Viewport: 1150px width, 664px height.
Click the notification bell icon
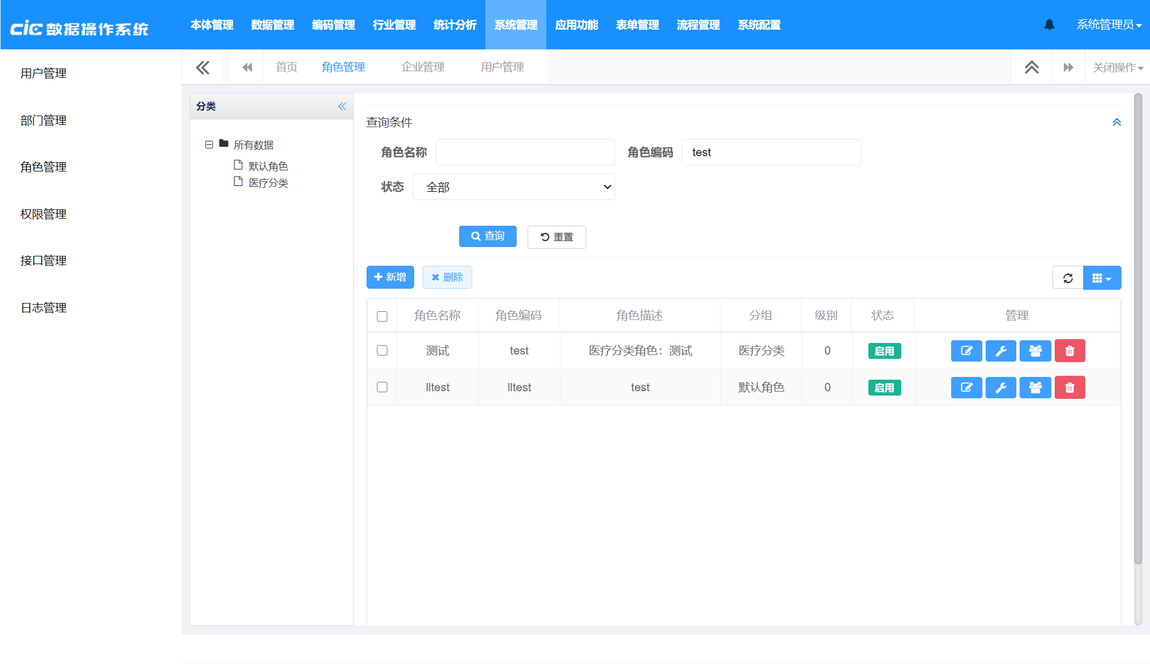coord(1049,25)
